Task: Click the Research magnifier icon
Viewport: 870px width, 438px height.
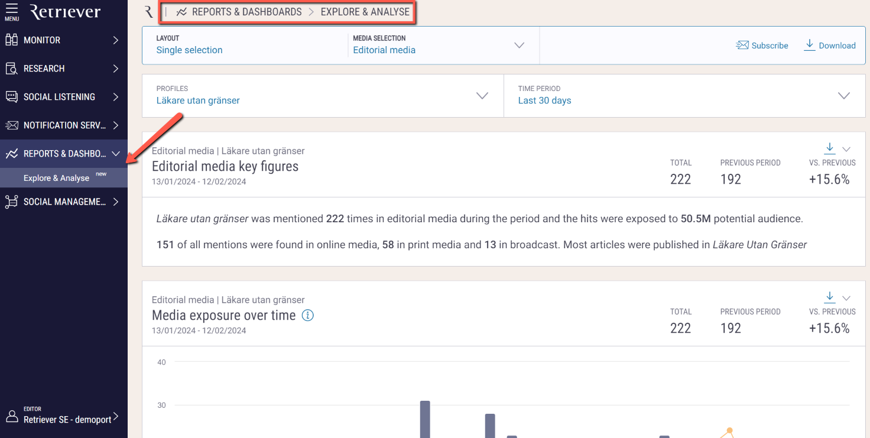Action: [x=12, y=69]
